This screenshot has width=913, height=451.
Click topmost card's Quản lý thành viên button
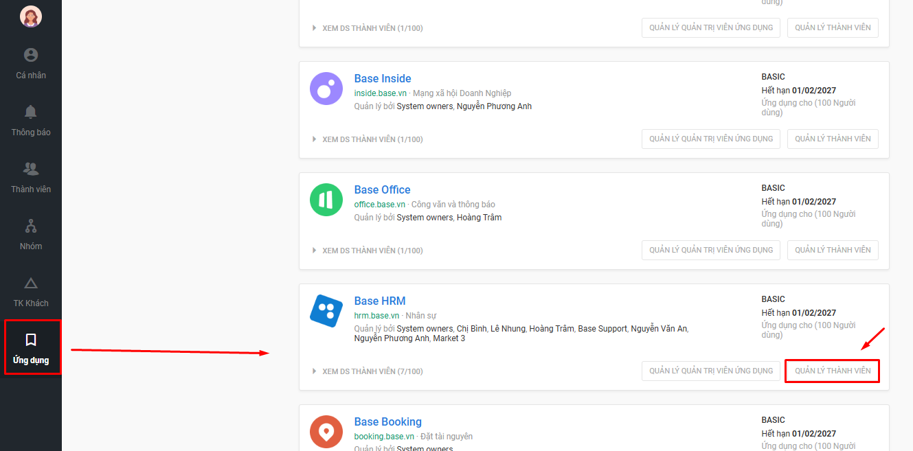833,27
